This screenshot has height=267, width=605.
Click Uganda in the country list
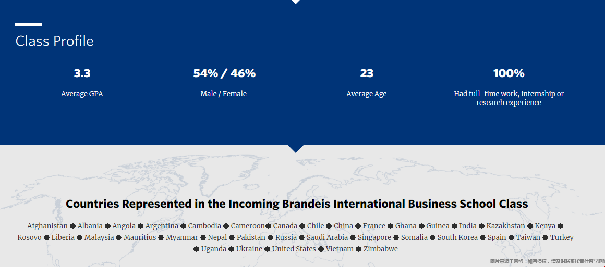pos(214,249)
